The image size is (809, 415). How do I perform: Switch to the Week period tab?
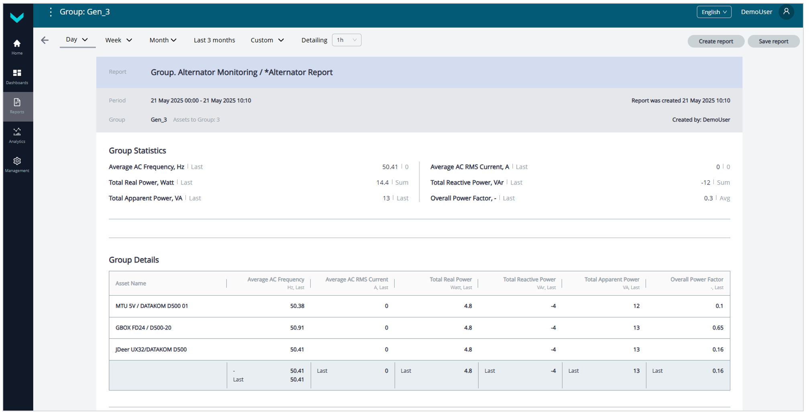point(118,40)
